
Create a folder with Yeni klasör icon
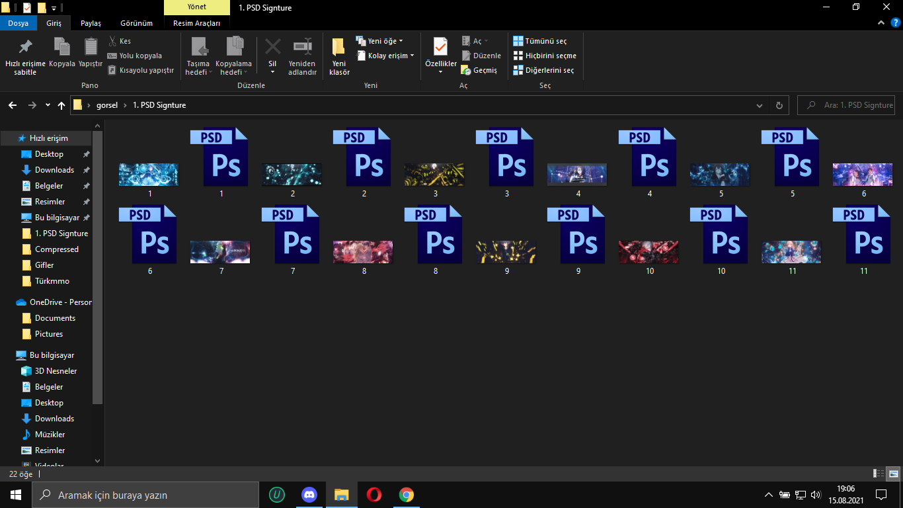click(x=339, y=48)
